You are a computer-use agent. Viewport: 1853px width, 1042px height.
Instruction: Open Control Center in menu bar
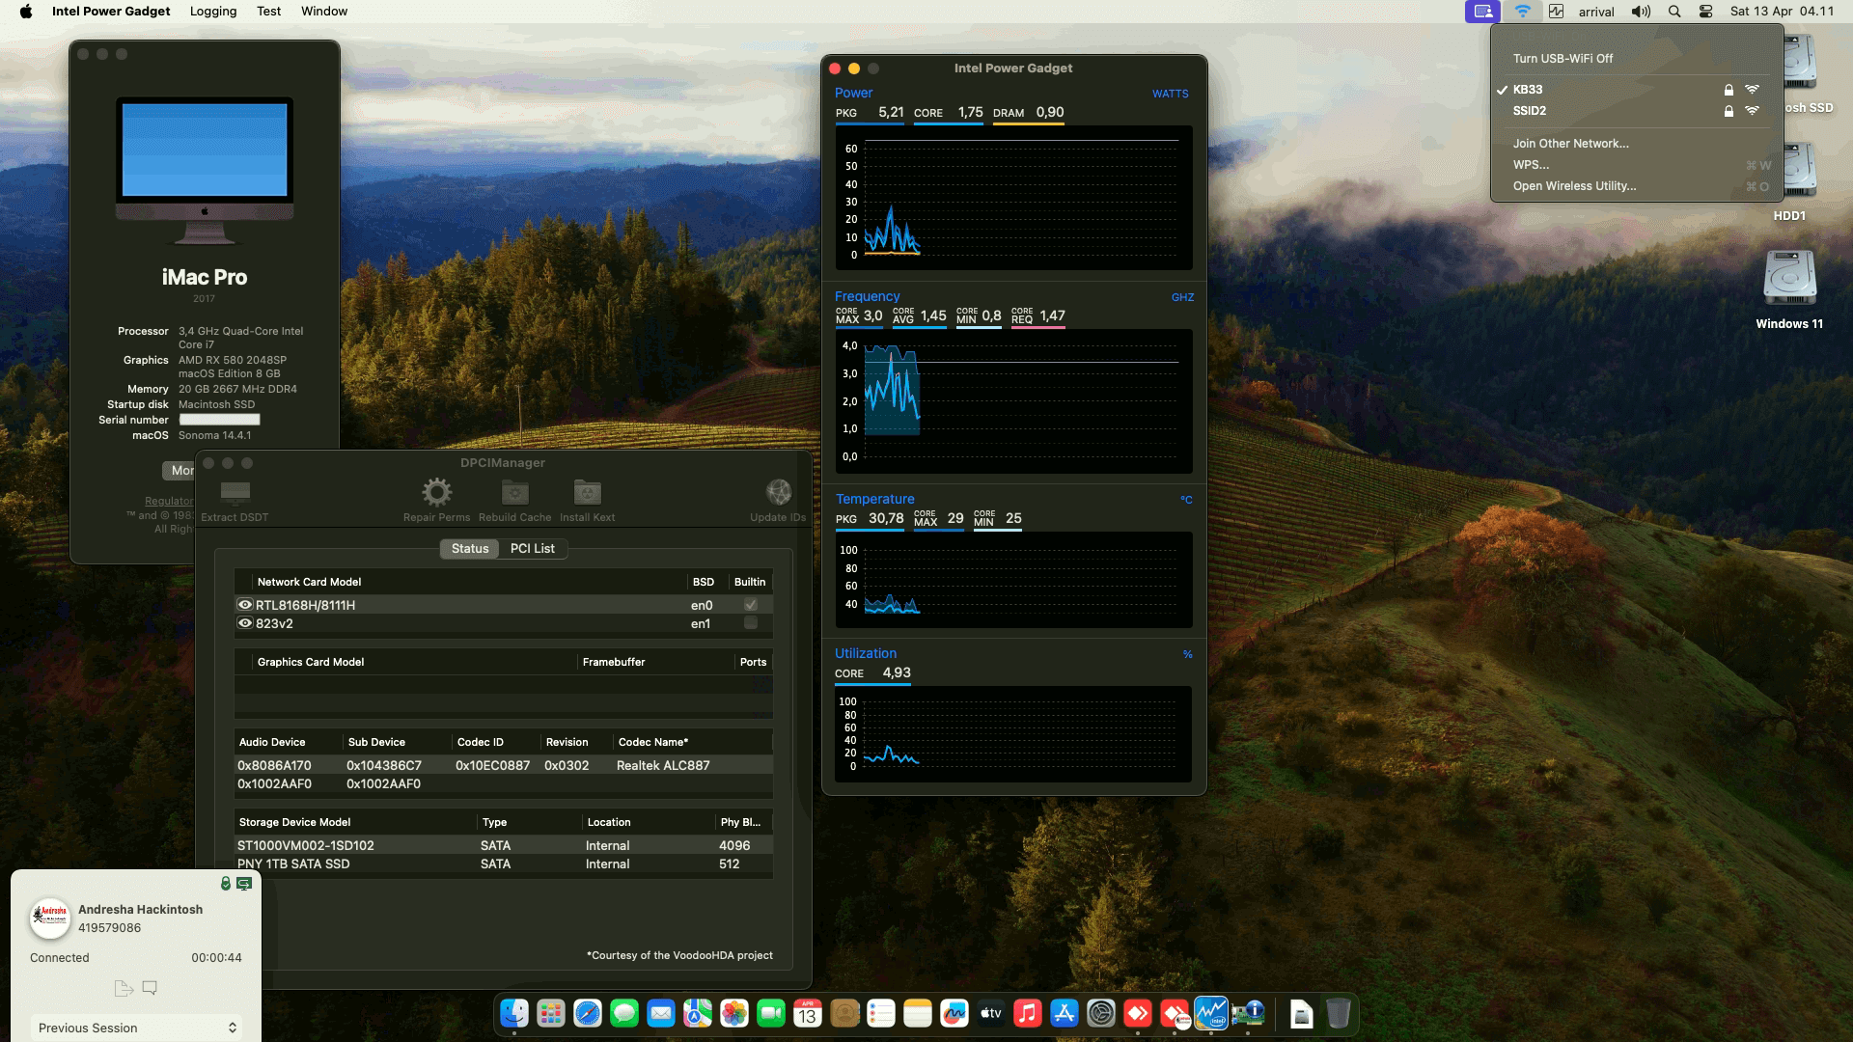pos(1706,12)
